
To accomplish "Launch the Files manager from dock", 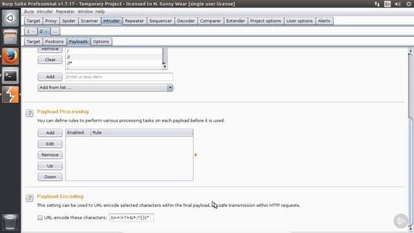I will point(10,37).
